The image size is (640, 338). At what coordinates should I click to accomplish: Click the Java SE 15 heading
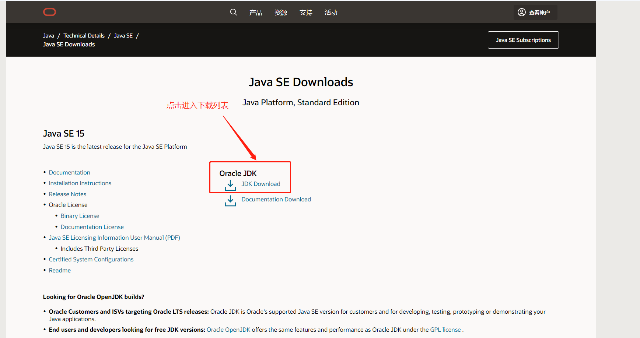pos(64,133)
